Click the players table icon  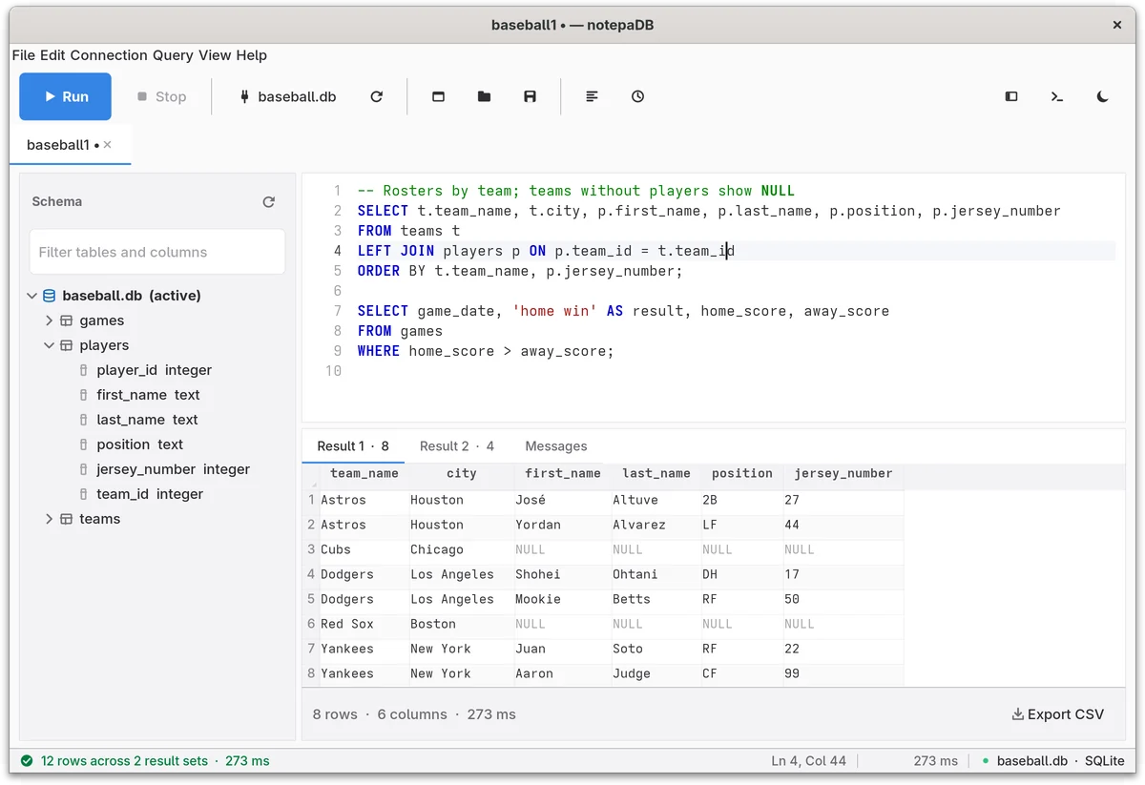click(67, 345)
